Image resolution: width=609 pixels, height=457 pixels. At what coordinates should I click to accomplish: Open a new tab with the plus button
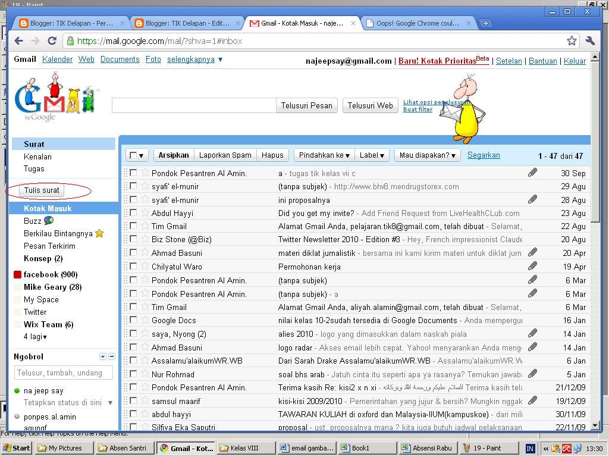(485, 23)
